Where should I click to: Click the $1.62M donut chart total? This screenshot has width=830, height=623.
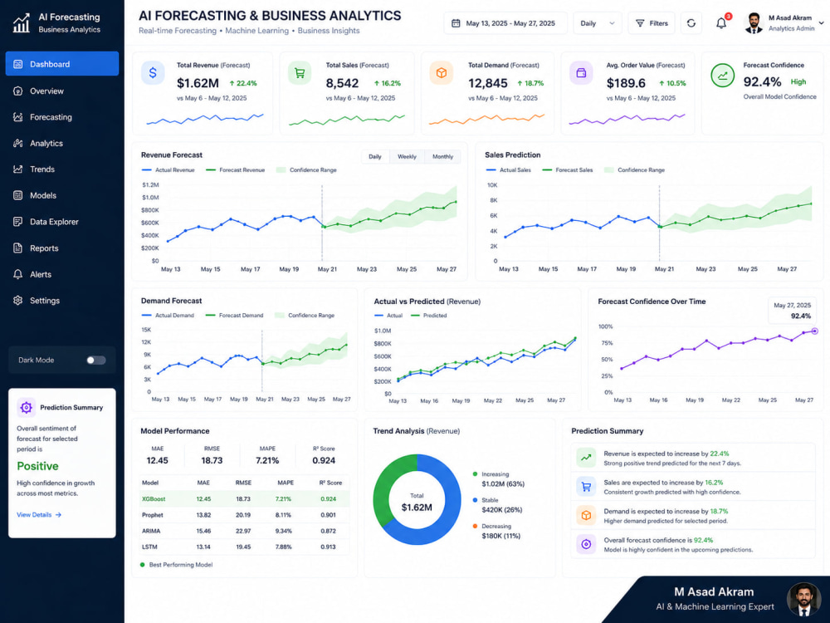pyautogui.click(x=417, y=507)
